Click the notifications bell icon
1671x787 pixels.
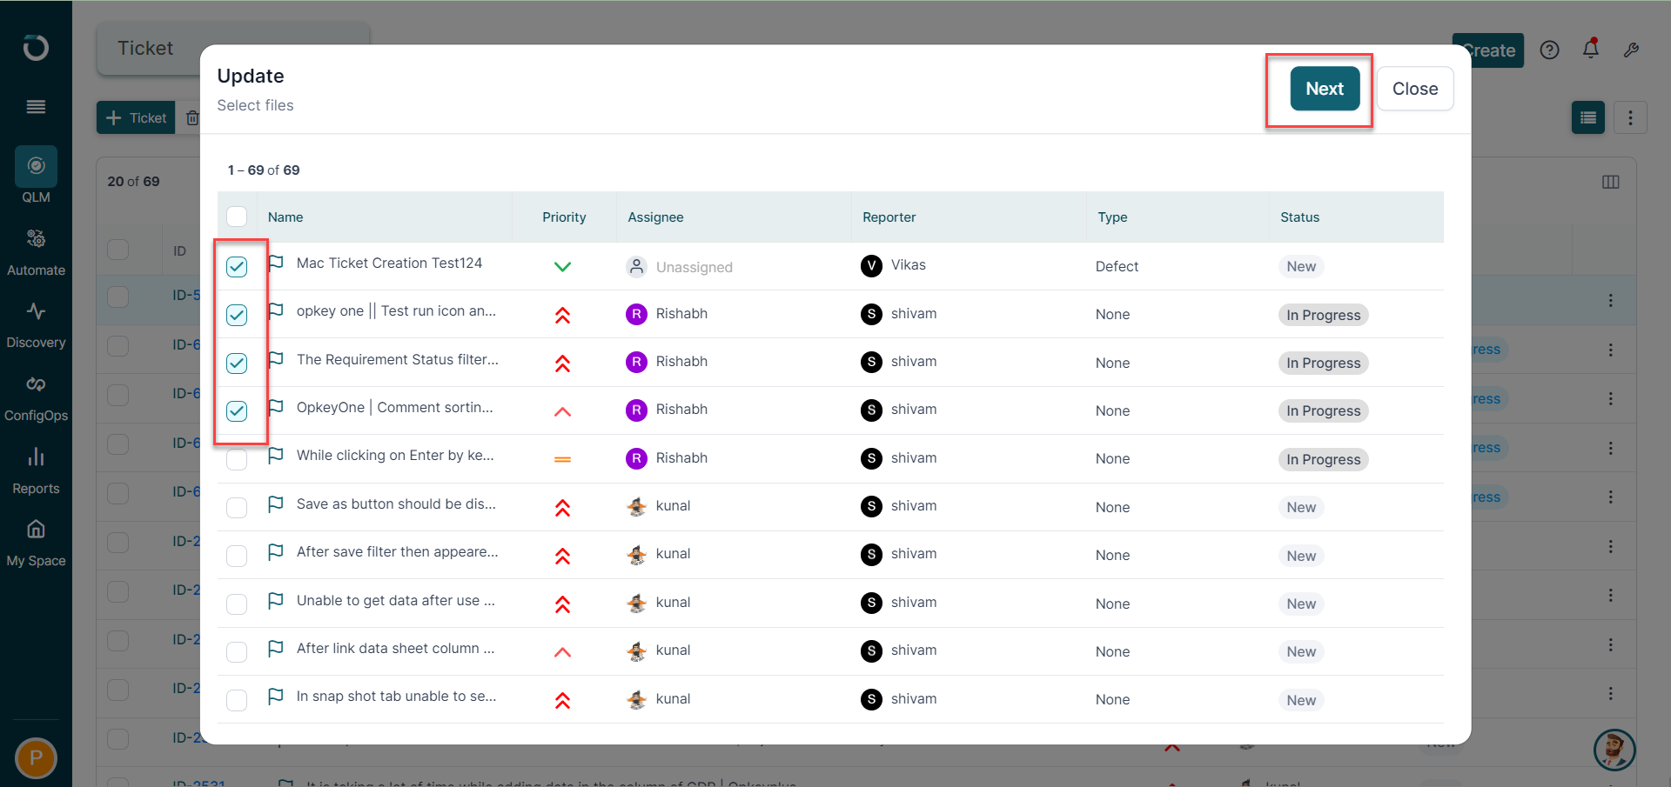(x=1591, y=50)
